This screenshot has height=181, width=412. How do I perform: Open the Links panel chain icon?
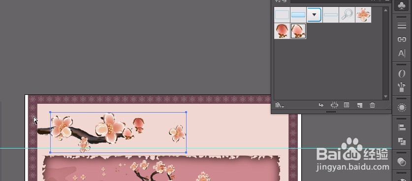[x=402, y=39]
